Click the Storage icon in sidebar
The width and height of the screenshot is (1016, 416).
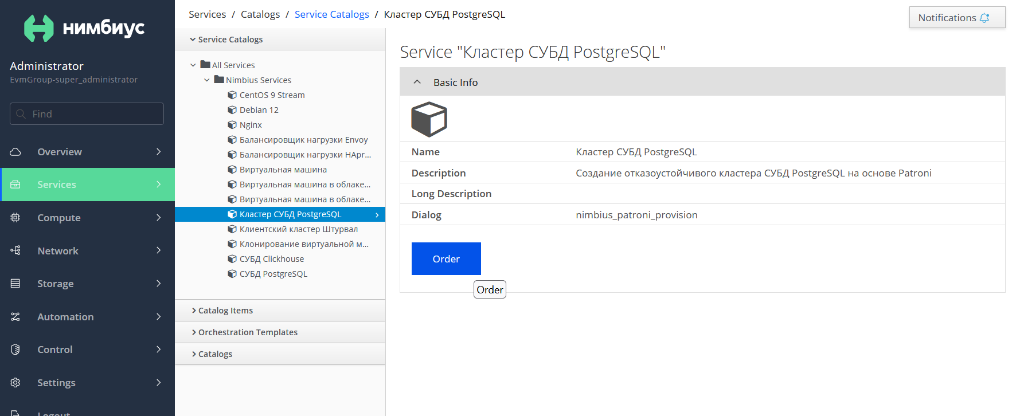(x=15, y=284)
